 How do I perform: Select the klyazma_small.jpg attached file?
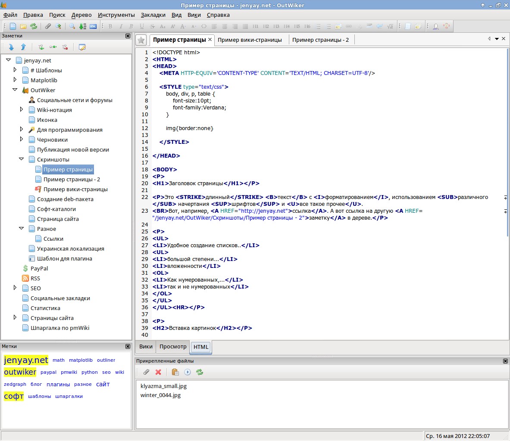point(163,386)
